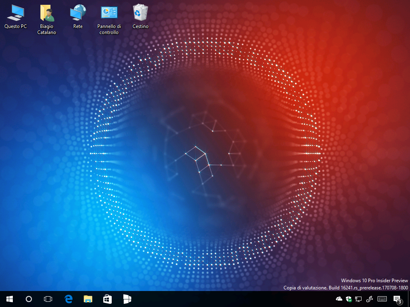Select the Cestino recycle bin icon
The width and height of the screenshot is (410, 307).
point(141,16)
